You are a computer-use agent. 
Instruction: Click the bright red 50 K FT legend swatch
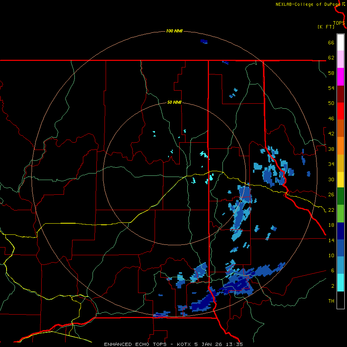340,111
